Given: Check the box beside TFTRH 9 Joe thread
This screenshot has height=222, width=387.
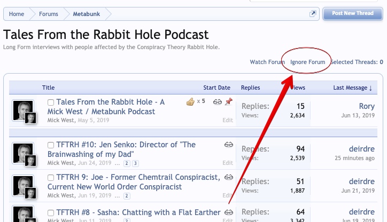Looking at the screenshot, I should point(51,177).
